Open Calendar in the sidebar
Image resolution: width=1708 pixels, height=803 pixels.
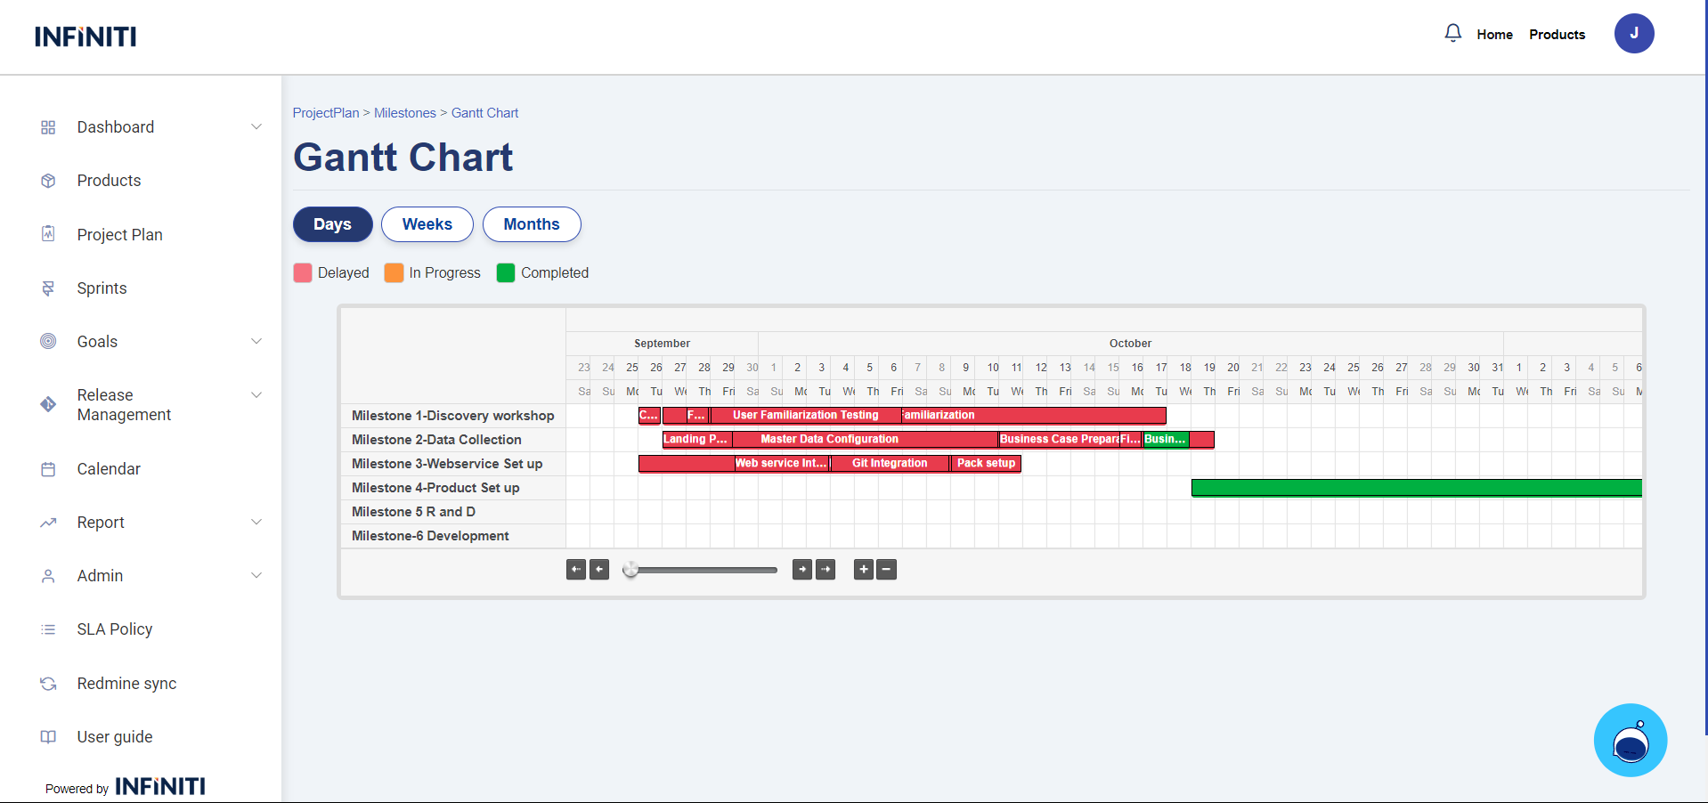point(109,469)
